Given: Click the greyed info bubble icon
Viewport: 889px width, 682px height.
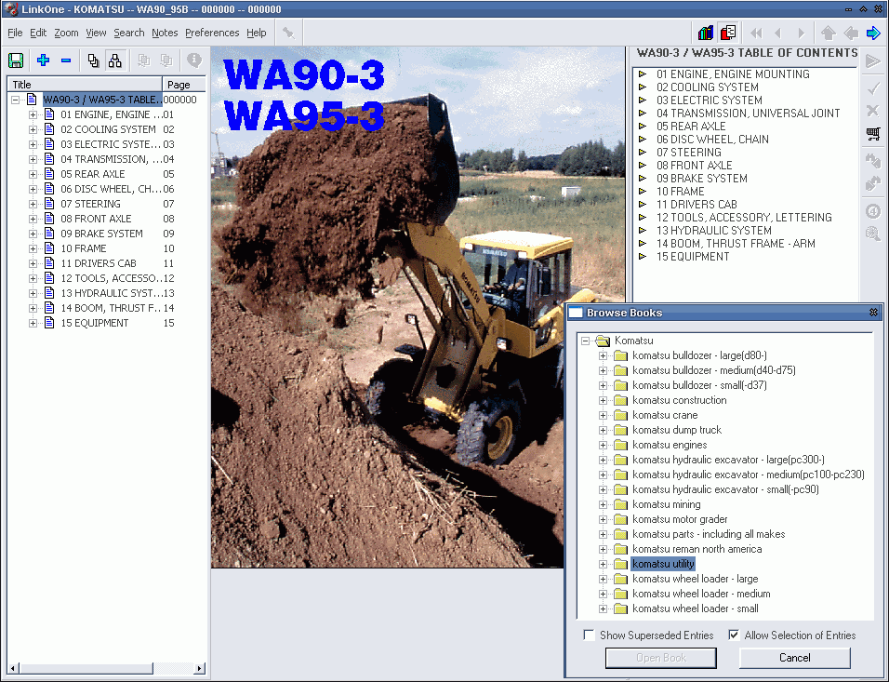Looking at the screenshot, I should pos(194,60).
